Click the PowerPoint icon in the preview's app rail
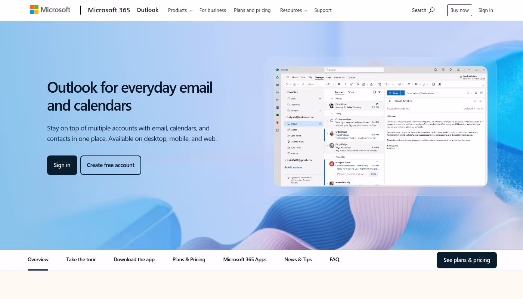This screenshot has width=523, height=299. coord(277,123)
